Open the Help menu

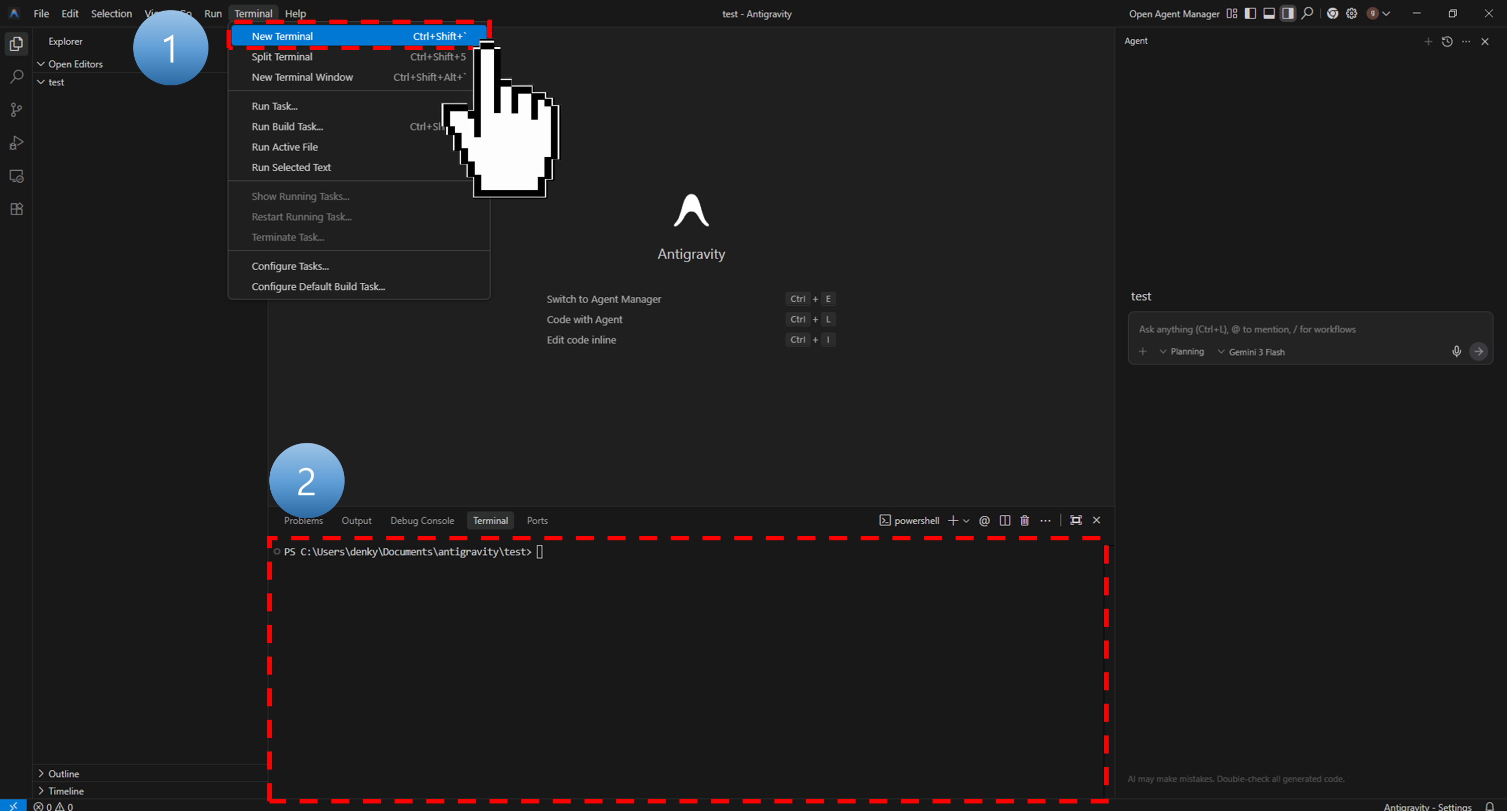click(x=295, y=14)
